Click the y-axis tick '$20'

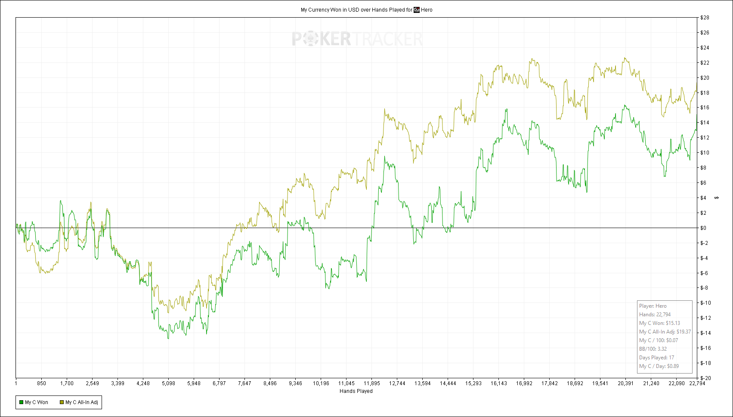(705, 78)
